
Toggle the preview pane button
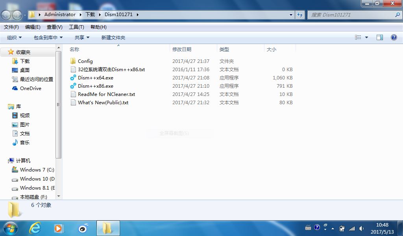(380, 37)
